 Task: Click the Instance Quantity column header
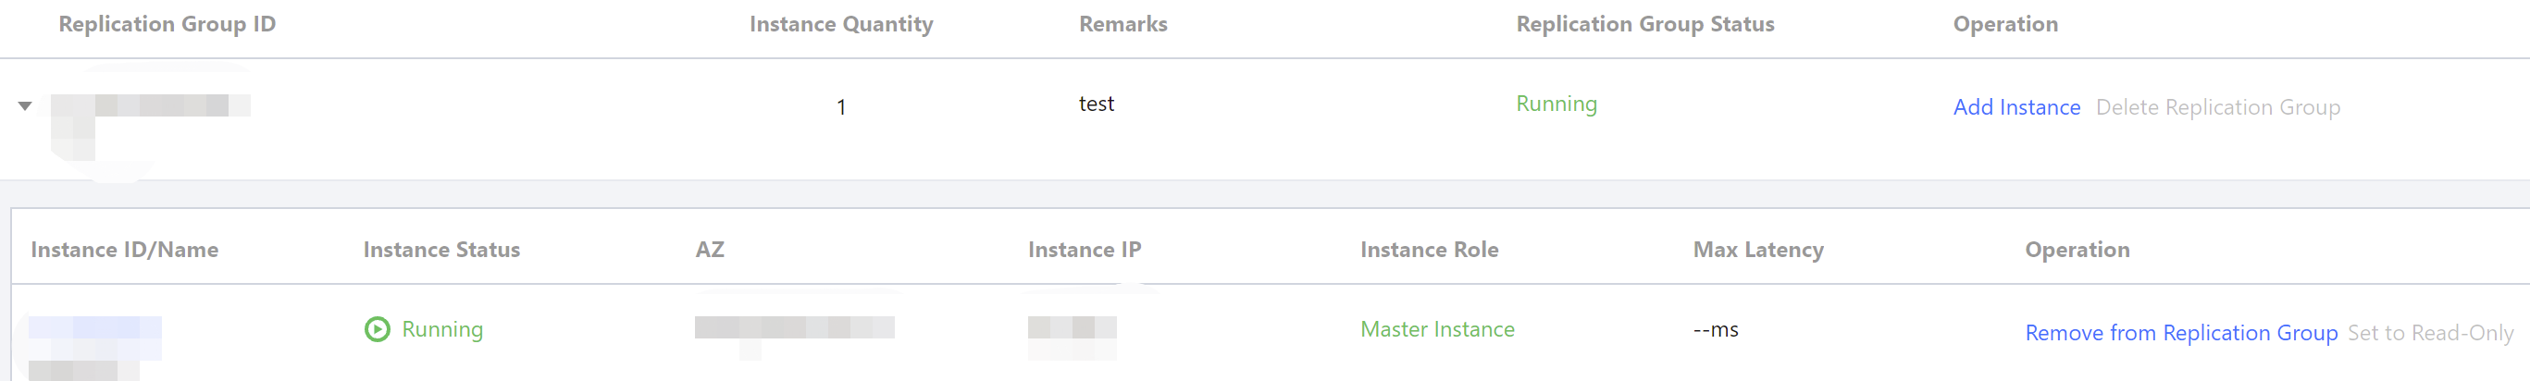click(841, 25)
